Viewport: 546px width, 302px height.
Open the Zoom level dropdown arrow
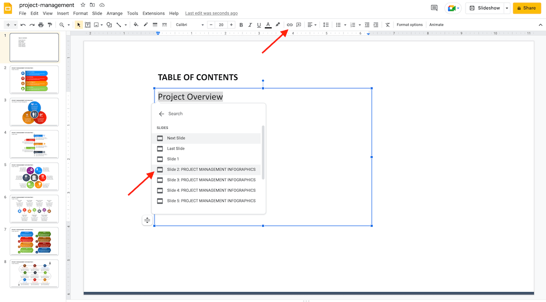pyautogui.click(x=69, y=25)
